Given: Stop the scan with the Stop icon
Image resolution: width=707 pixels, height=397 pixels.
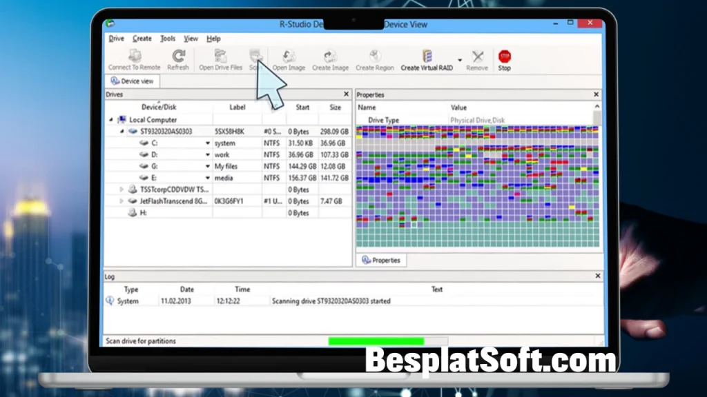Looking at the screenshot, I should (505, 57).
